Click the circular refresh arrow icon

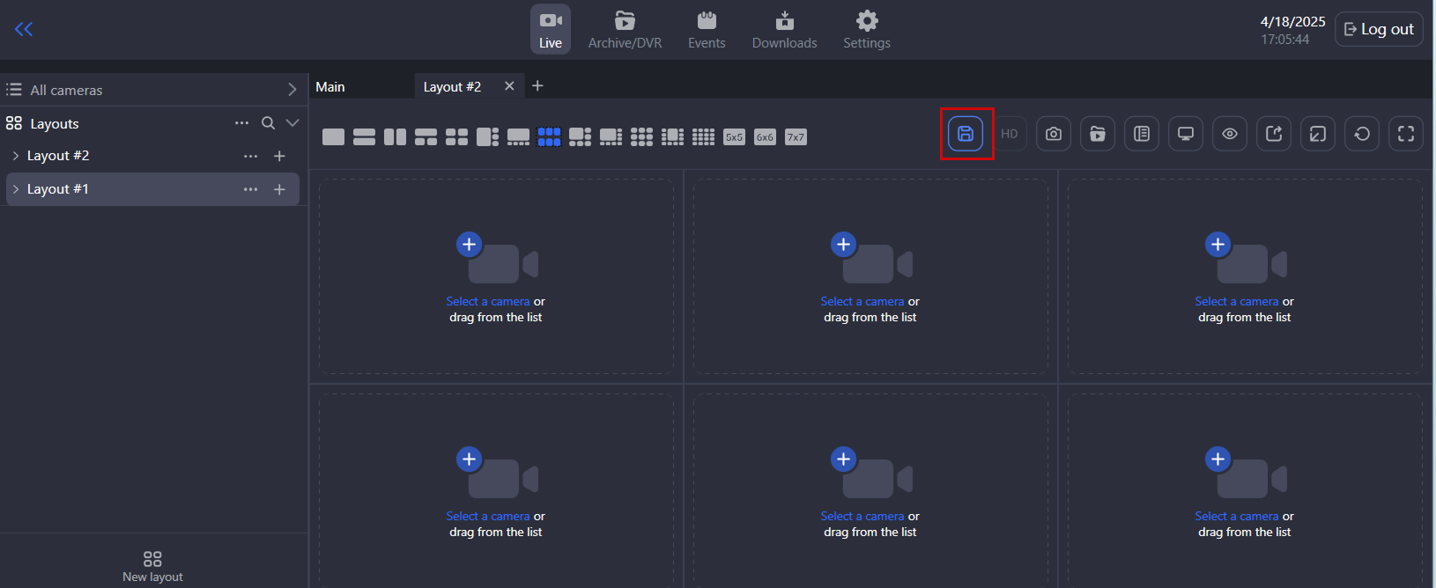pyautogui.click(x=1362, y=134)
